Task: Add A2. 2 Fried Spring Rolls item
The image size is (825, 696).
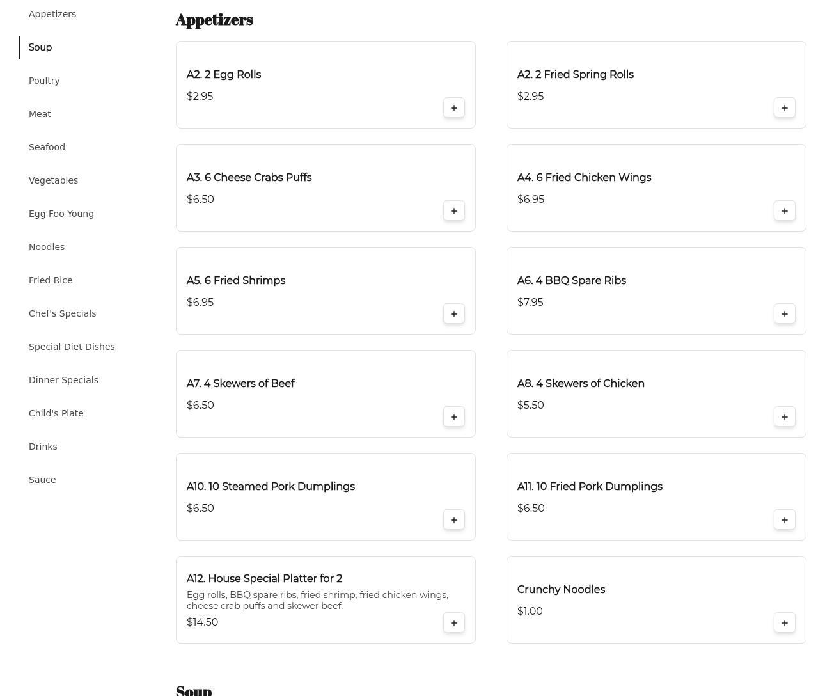Action: (x=784, y=108)
